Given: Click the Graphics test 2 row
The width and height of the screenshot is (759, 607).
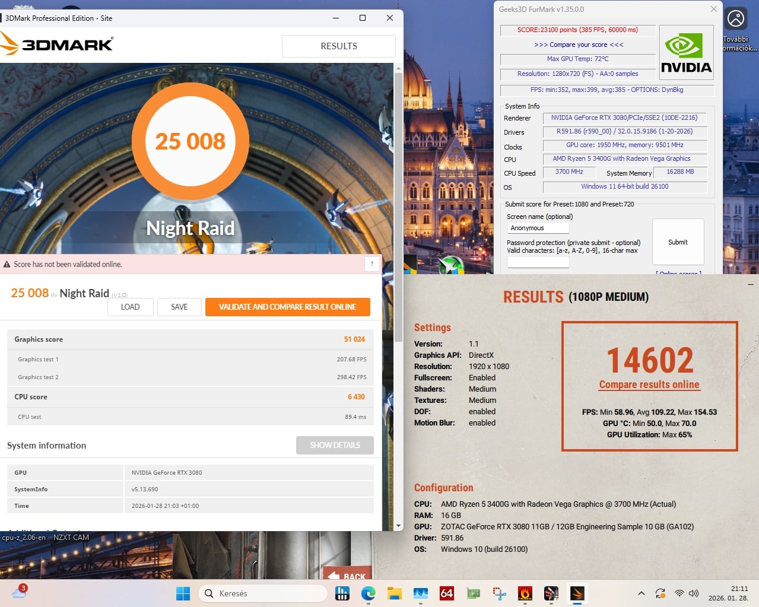Looking at the screenshot, I should click(x=190, y=377).
